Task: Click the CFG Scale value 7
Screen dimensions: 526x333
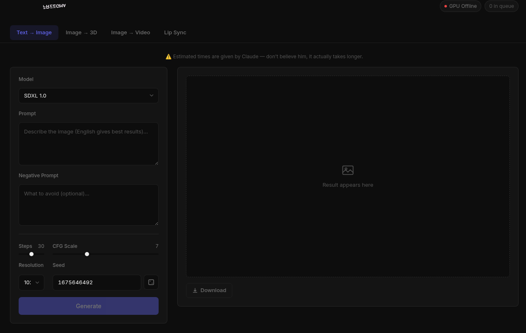Action: click(x=157, y=246)
